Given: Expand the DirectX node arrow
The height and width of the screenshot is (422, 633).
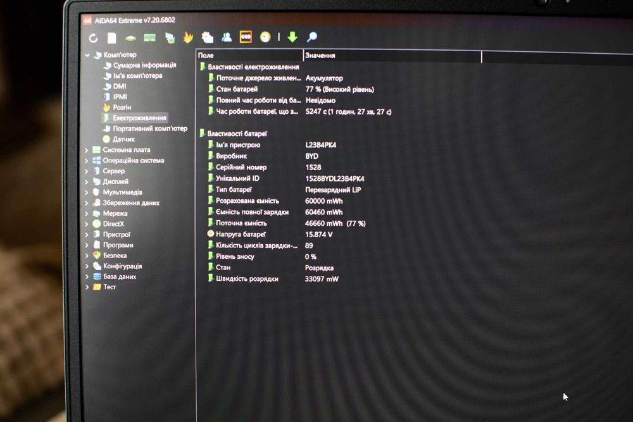Looking at the screenshot, I should point(86,224).
